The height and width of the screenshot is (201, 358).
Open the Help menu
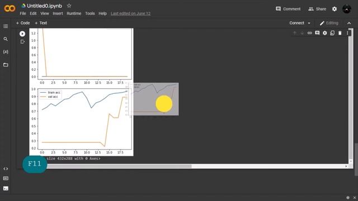click(x=103, y=13)
